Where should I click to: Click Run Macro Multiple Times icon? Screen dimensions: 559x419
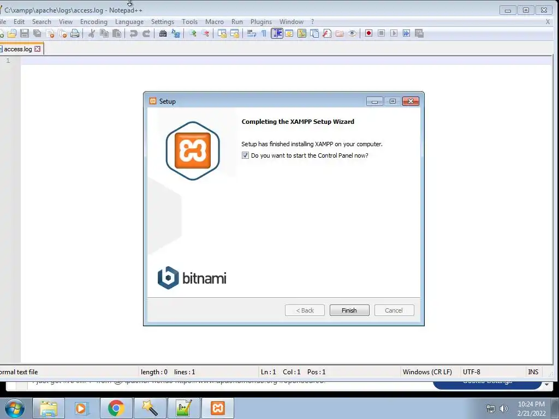[406, 33]
